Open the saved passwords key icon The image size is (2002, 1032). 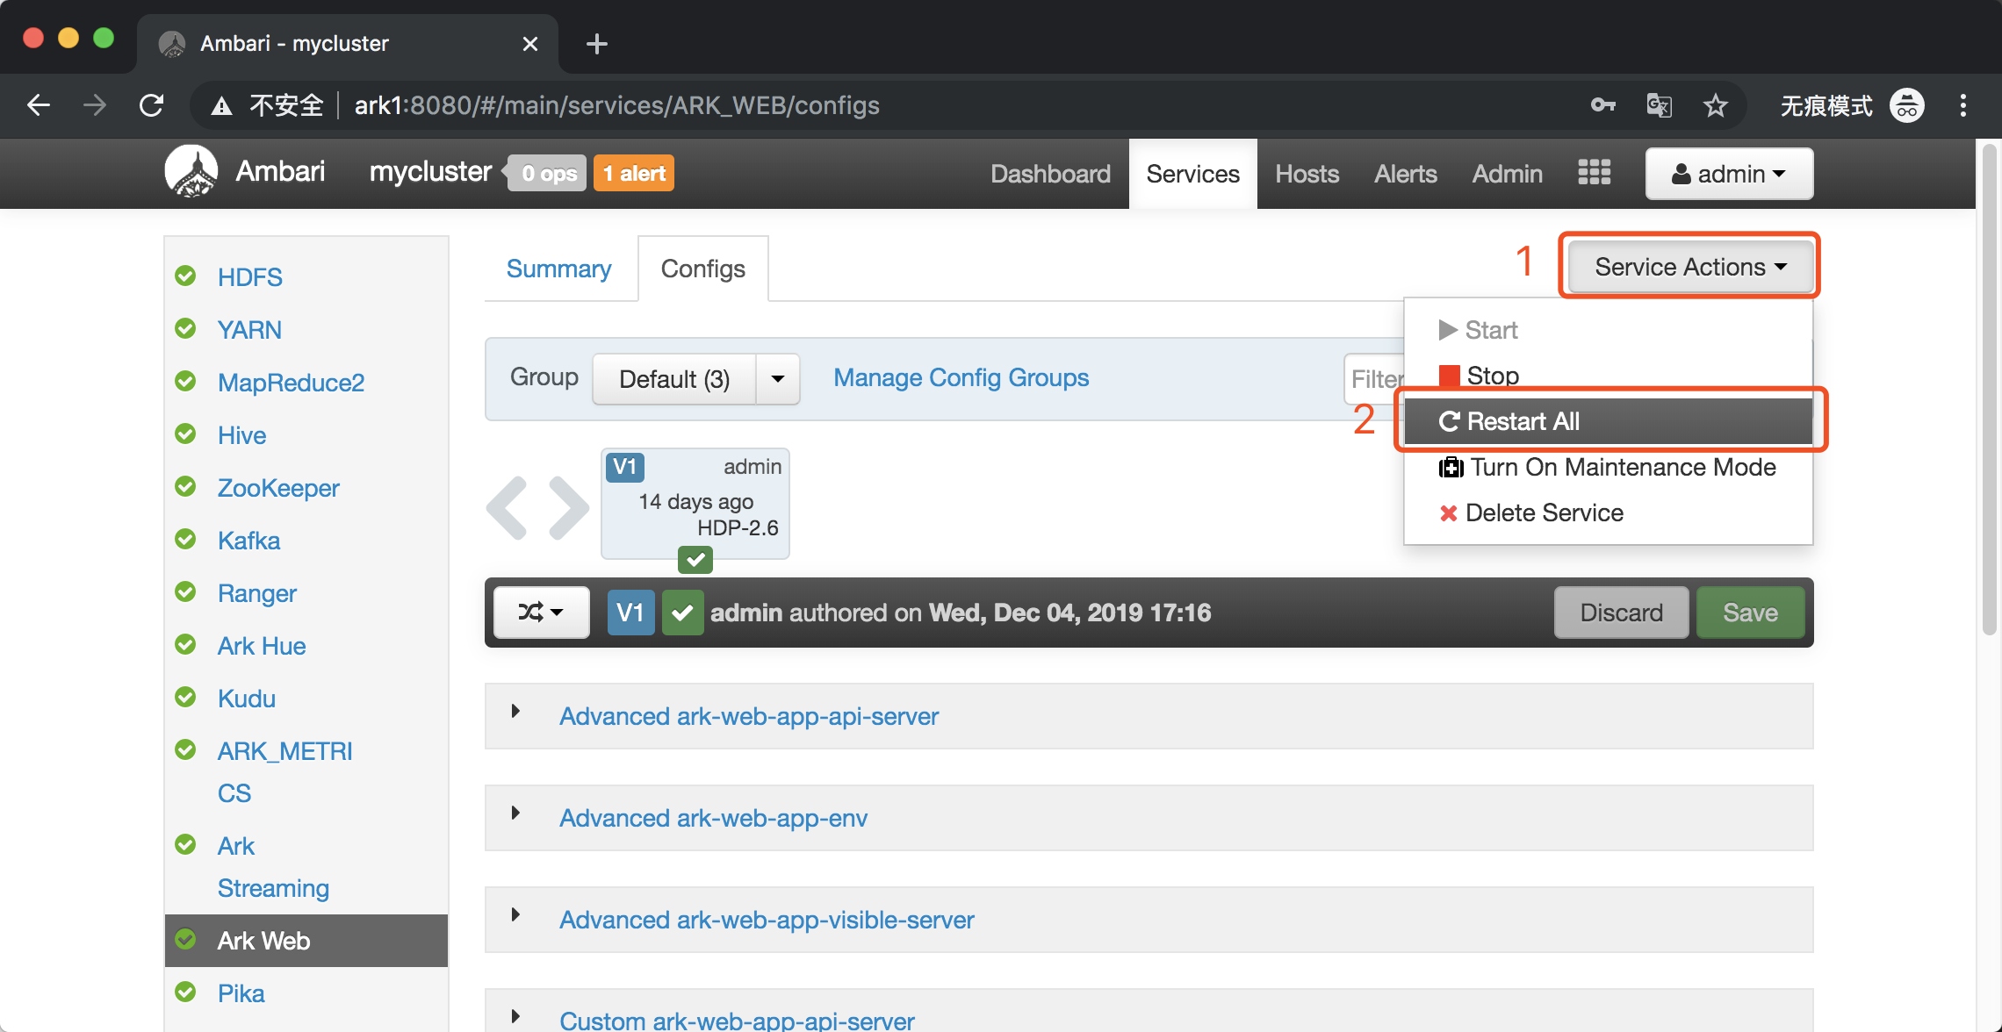[x=1602, y=105]
